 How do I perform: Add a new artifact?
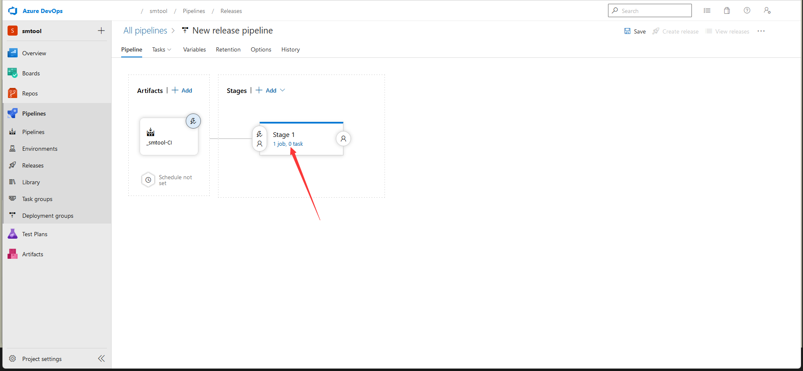[x=182, y=90]
